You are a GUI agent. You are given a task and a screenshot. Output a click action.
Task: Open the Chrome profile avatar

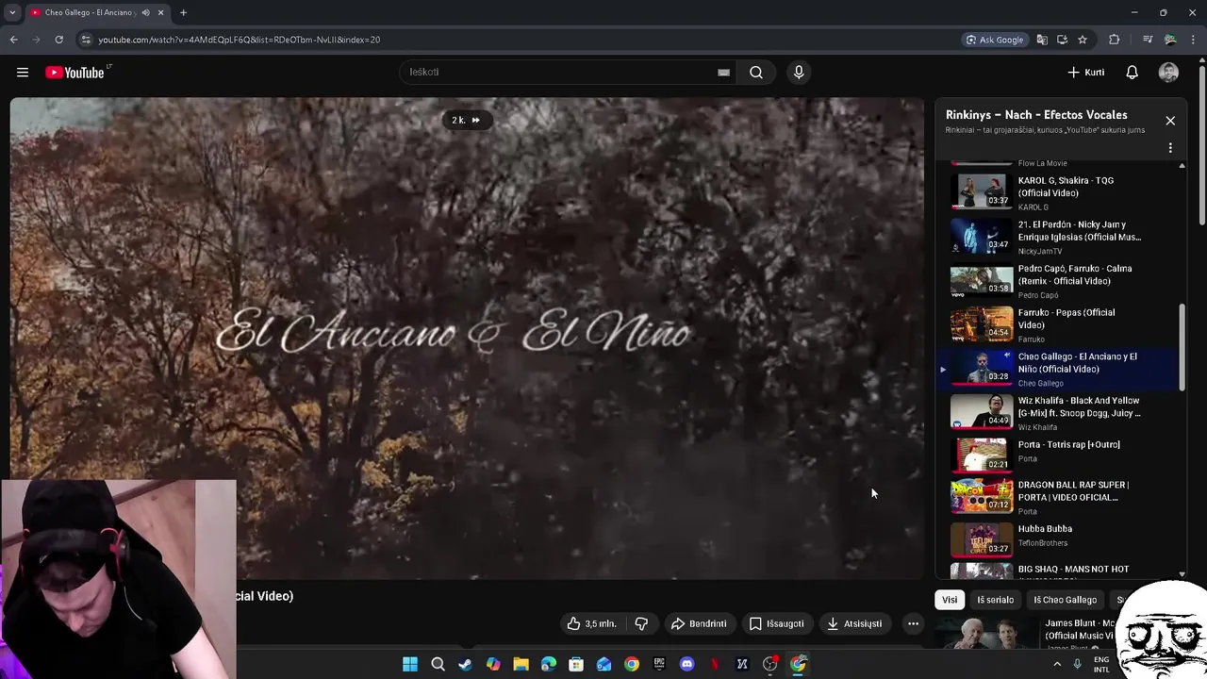[x=1170, y=40]
